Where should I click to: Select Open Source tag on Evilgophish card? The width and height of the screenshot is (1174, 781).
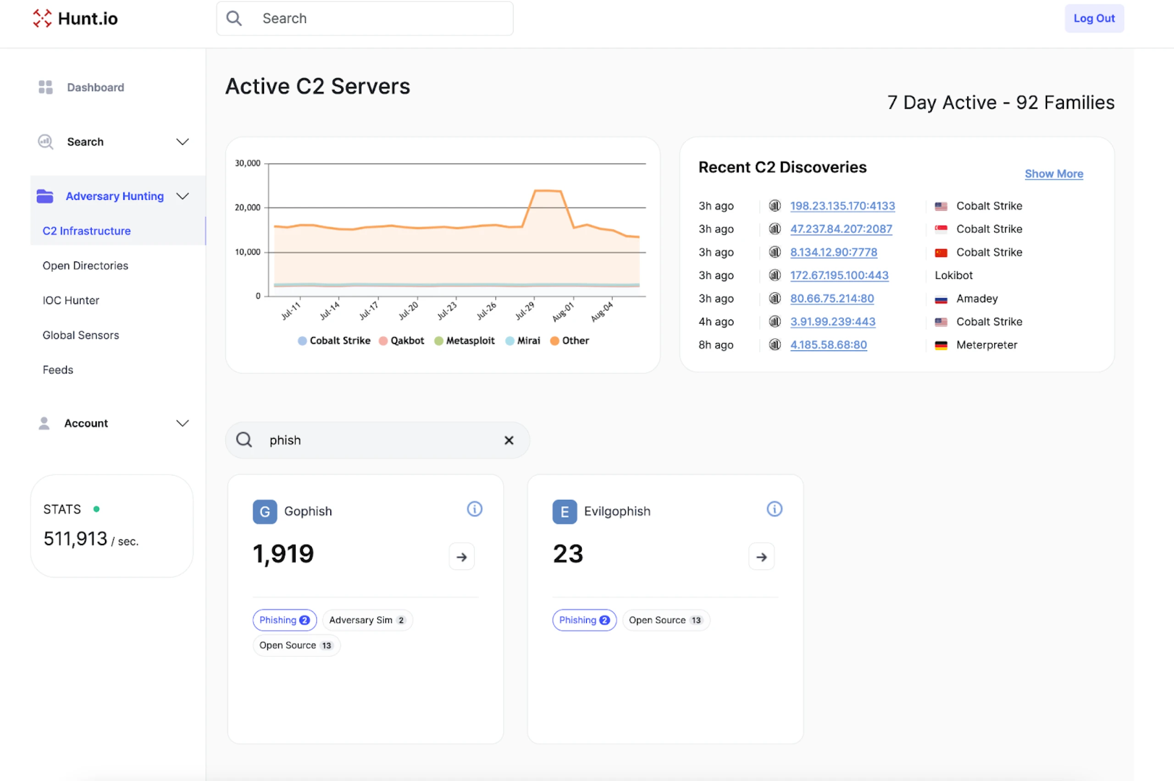666,620
